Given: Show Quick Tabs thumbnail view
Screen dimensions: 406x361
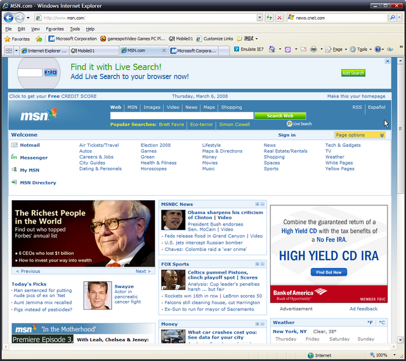Looking at the screenshot, I should point(9,51).
